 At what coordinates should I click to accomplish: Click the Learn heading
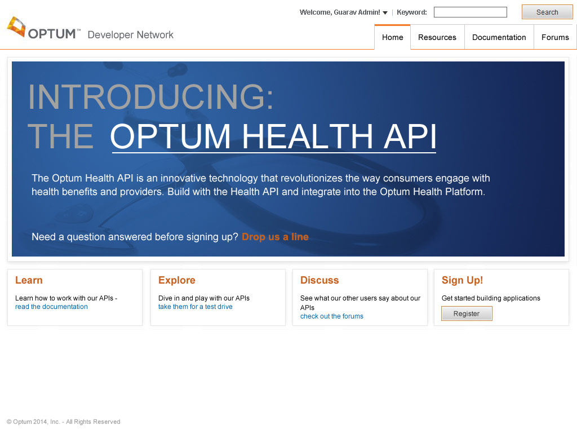pyautogui.click(x=29, y=280)
